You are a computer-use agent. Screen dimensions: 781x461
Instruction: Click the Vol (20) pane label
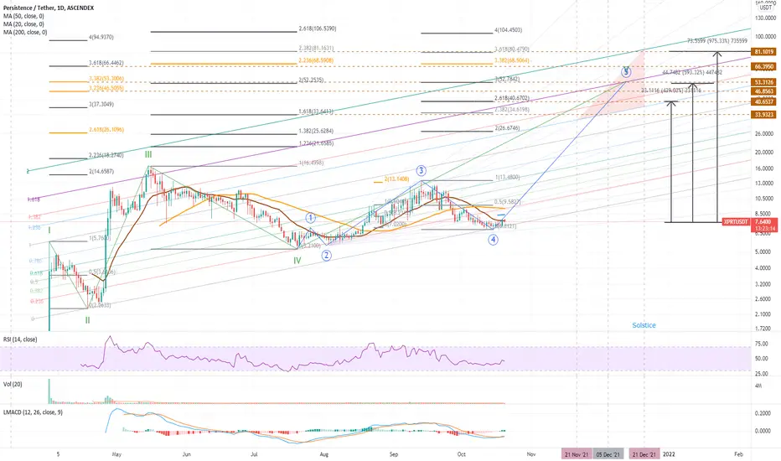[13, 384]
